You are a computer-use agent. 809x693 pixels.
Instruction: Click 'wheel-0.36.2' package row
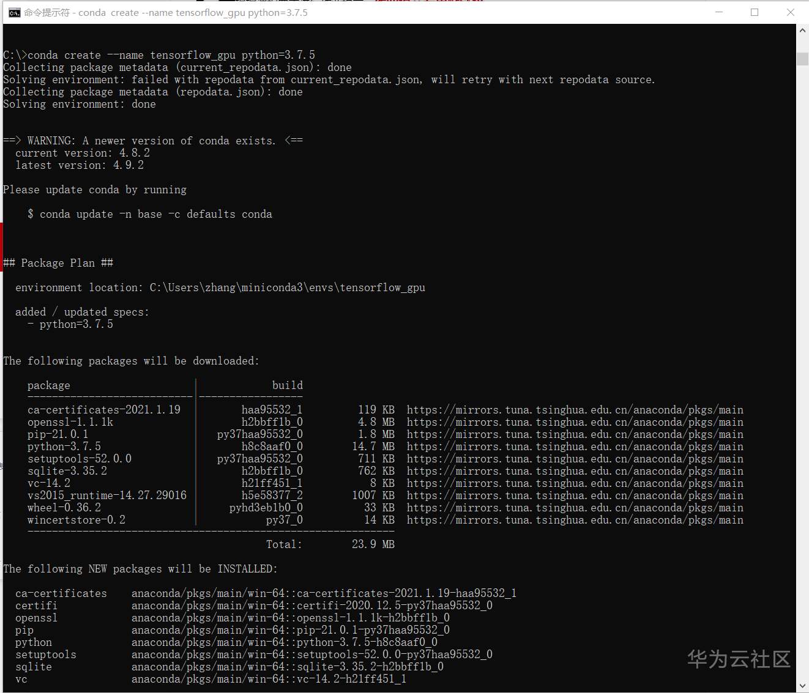point(64,508)
